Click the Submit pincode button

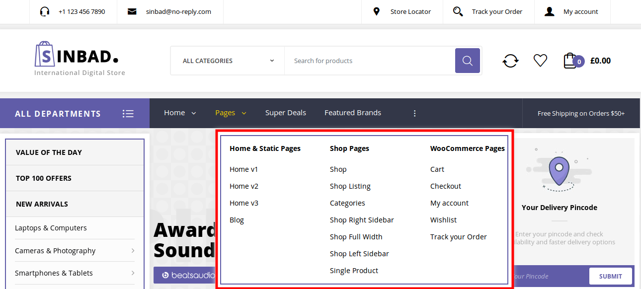(x=611, y=276)
